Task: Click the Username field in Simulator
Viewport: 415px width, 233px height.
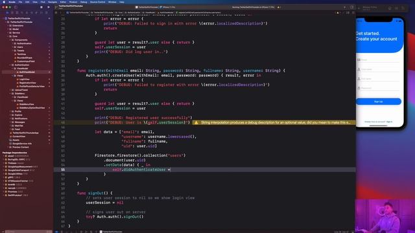Action: 379,69
